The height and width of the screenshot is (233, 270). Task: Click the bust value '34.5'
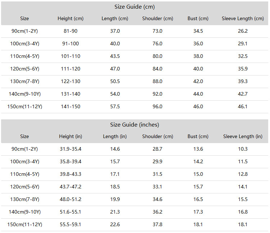[198, 31]
